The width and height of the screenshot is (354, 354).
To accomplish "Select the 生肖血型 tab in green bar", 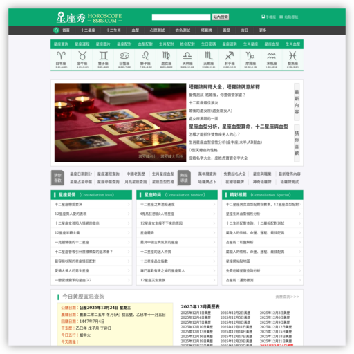I will [292, 44].
